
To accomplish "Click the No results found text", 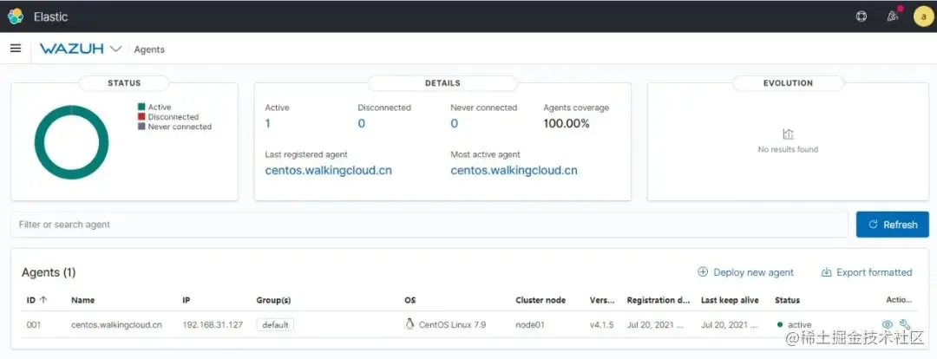I will pyautogui.click(x=788, y=149).
